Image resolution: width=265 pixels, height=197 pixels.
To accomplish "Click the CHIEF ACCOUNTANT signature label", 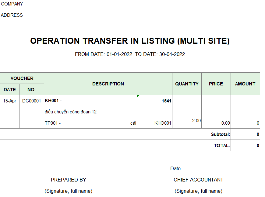I will (198, 180).
